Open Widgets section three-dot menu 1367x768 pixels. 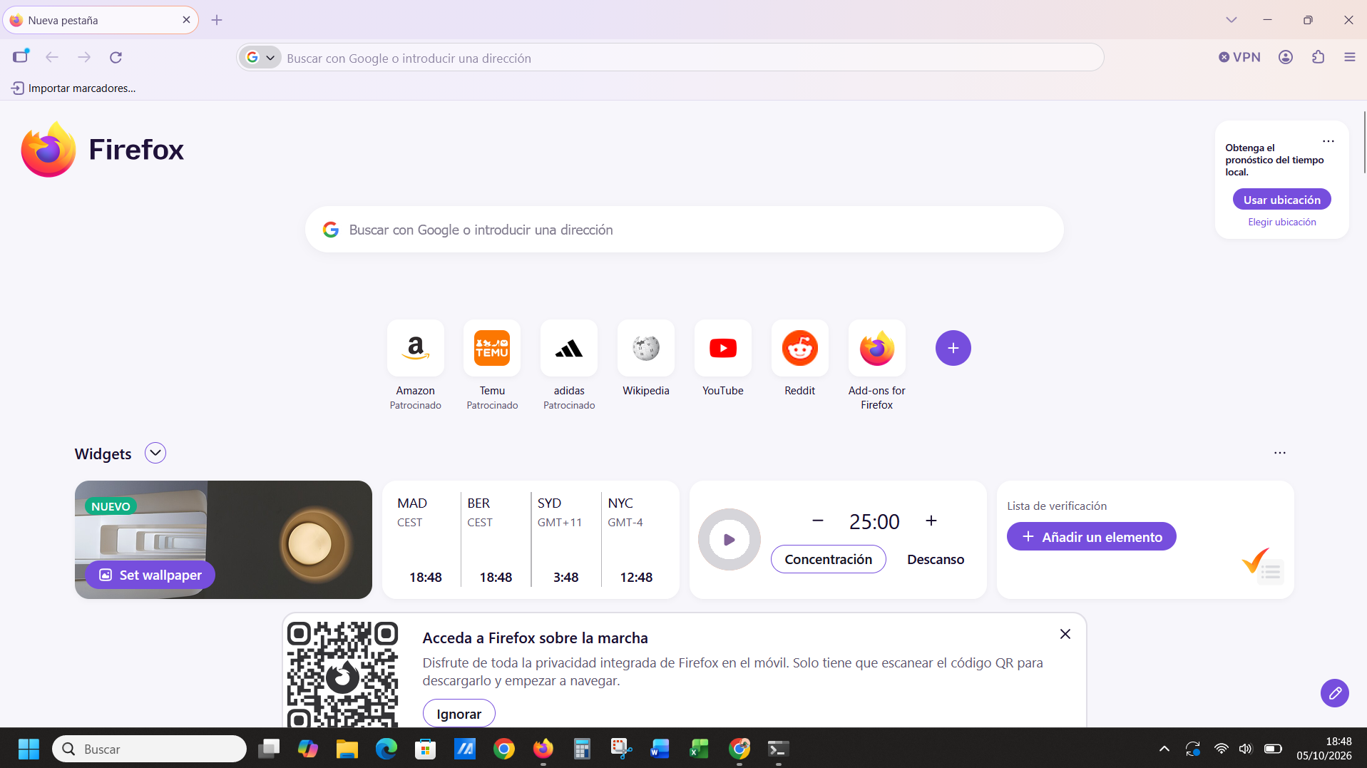tap(1280, 453)
